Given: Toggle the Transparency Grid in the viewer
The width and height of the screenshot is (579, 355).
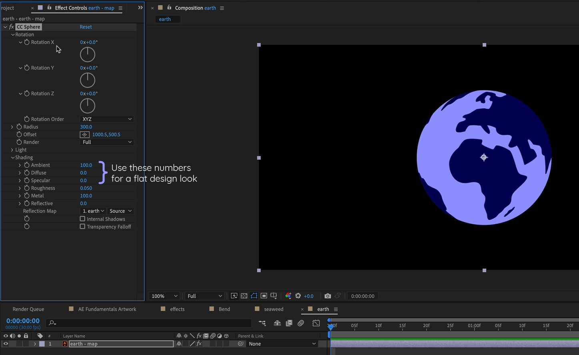Looking at the screenshot, I should (x=244, y=296).
